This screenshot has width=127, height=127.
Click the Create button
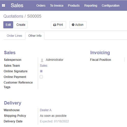click(x=21, y=25)
